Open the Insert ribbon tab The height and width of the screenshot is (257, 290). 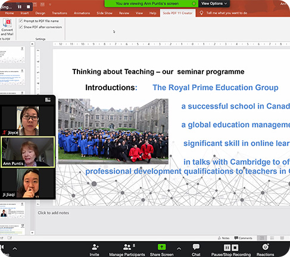click(x=24, y=13)
